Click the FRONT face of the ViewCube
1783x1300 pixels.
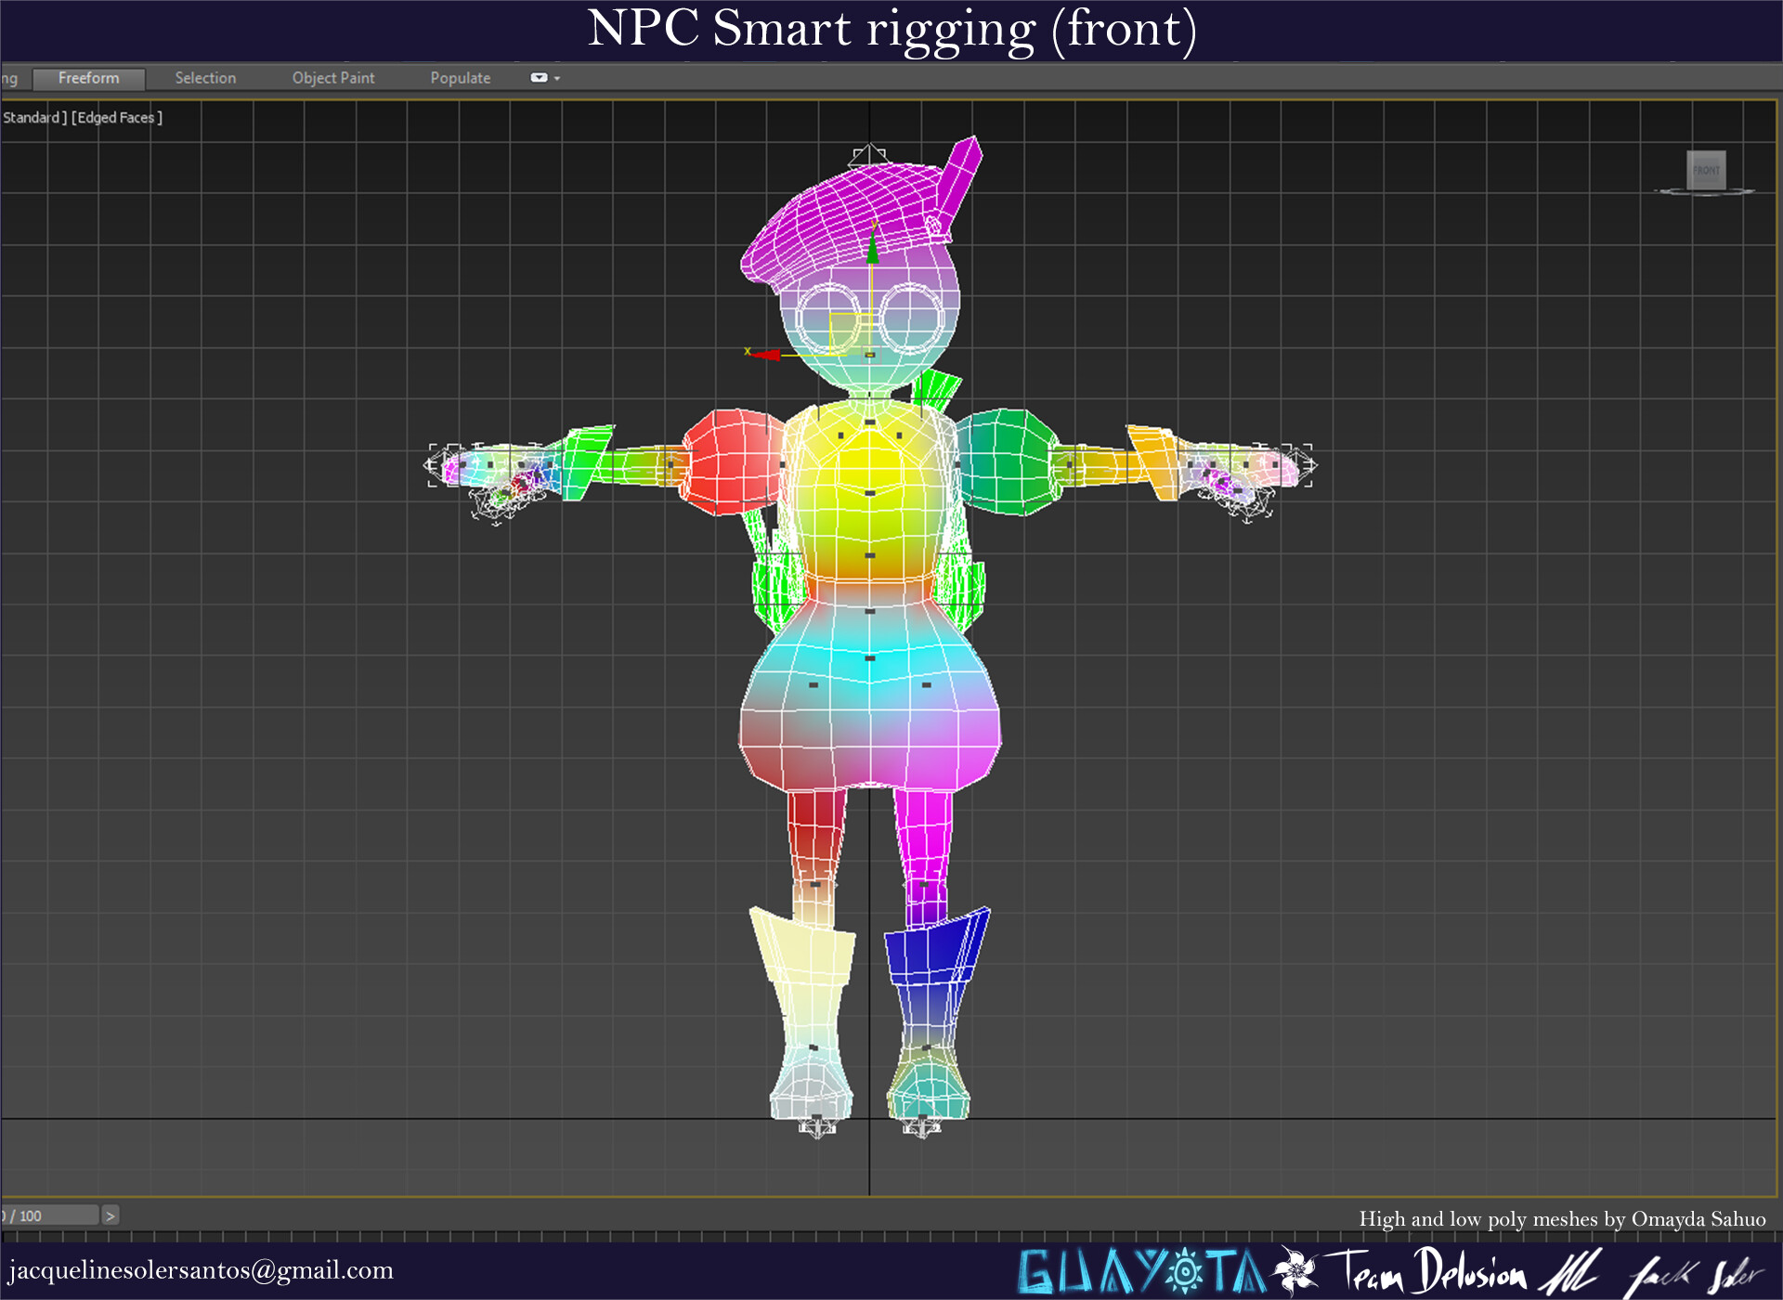click(x=1707, y=169)
